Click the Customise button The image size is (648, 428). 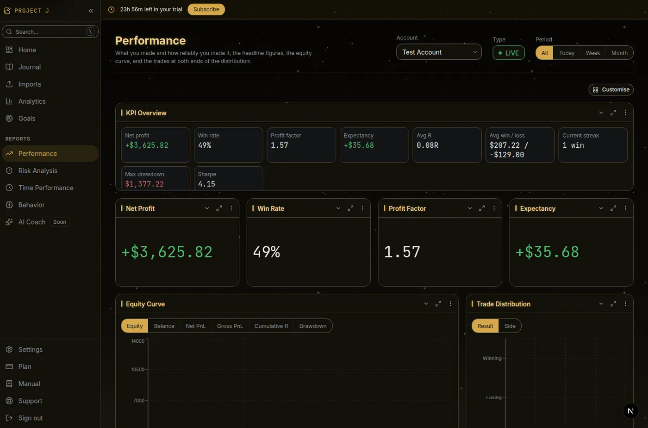pos(611,90)
